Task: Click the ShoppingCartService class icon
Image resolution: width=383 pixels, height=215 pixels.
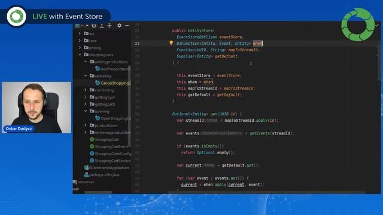Action: pyautogui.click(x=92, y=161)
